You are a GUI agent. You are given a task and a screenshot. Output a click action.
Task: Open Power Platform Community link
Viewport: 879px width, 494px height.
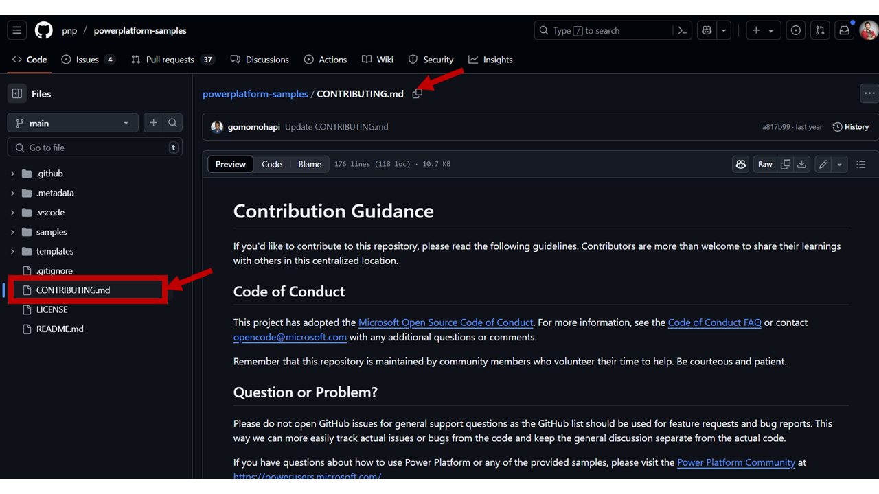point(736,462)
